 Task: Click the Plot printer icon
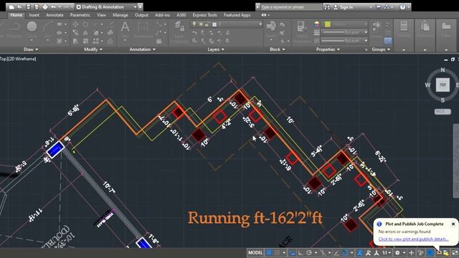(x=45, y=6)
